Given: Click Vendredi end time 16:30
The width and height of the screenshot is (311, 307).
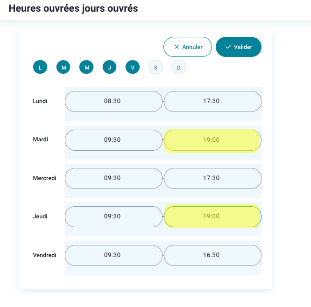Looking at the screenshot, I should point(212,255).
